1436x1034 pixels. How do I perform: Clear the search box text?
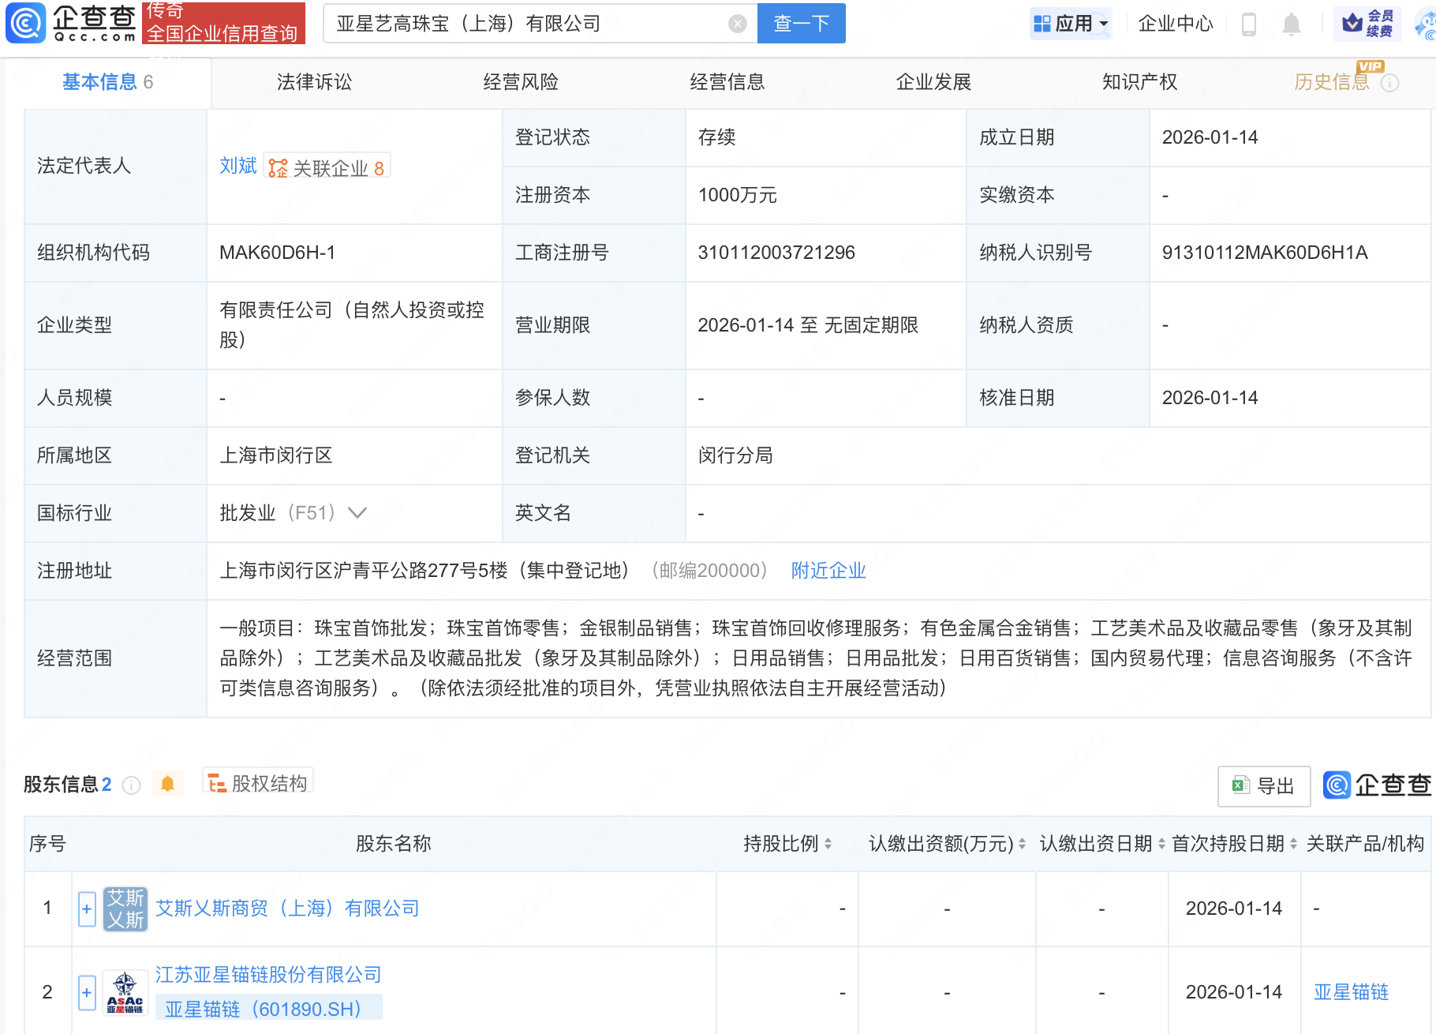tap(737, 24)
